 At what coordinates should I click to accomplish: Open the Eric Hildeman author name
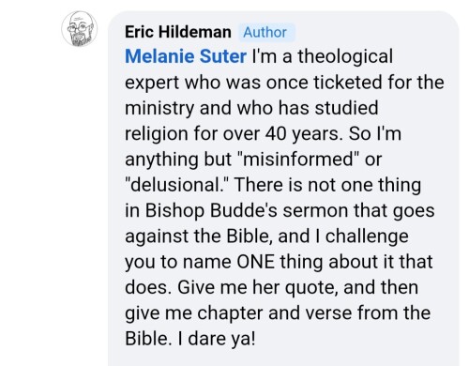click(x=178, y=32)
